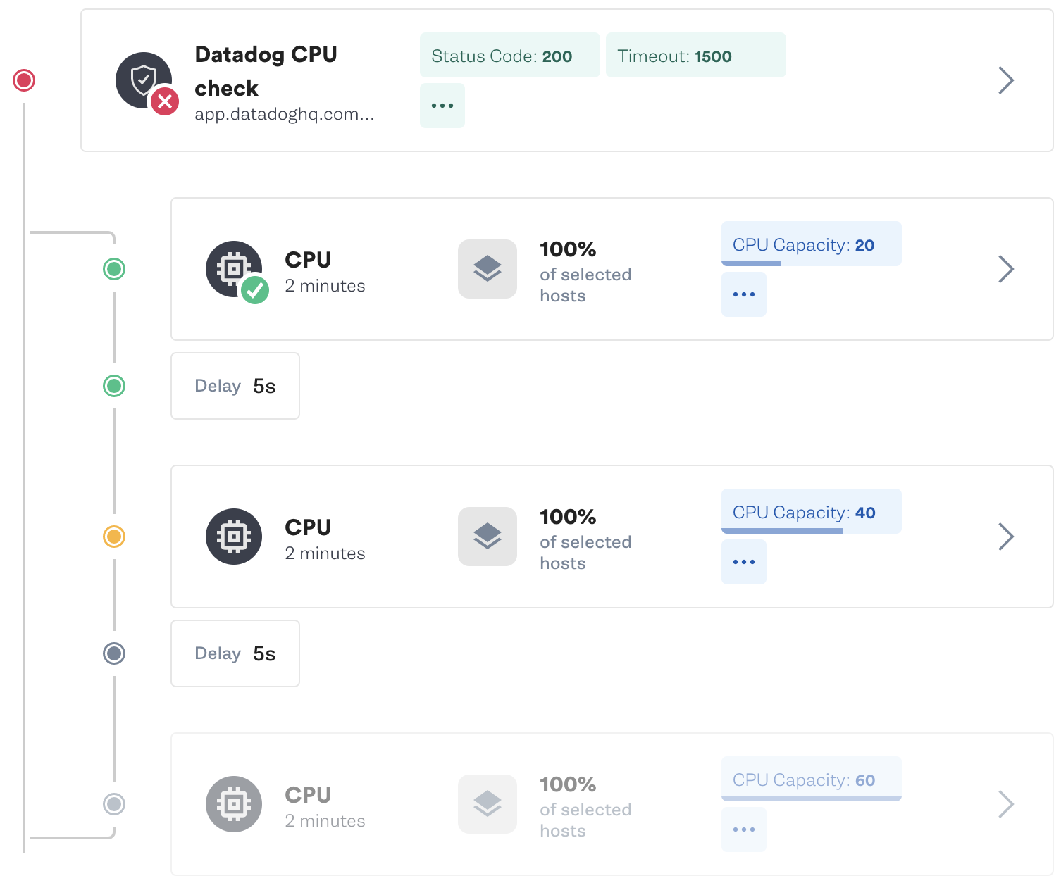This screenshot has width=1061, height=883.
Task: Click the Delay 5s card below the first CPU step
Action: 235,386
